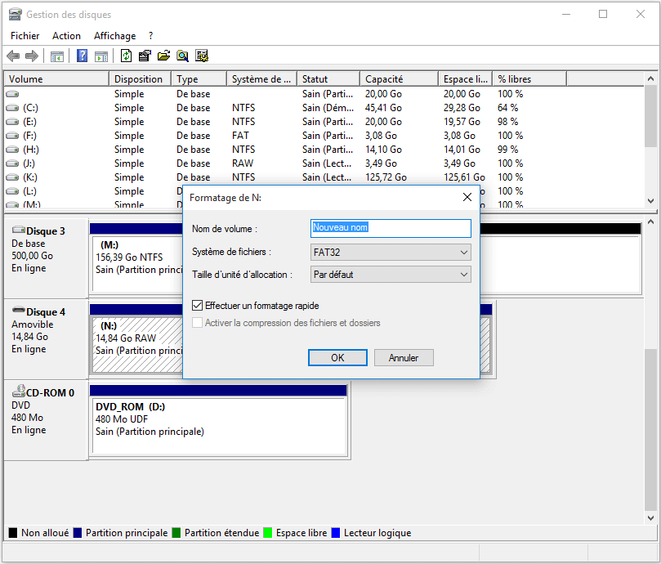This screenshot has width=661, height=564.
Task: Click the Back arrow toolbar icon
Action: [14, 56]
